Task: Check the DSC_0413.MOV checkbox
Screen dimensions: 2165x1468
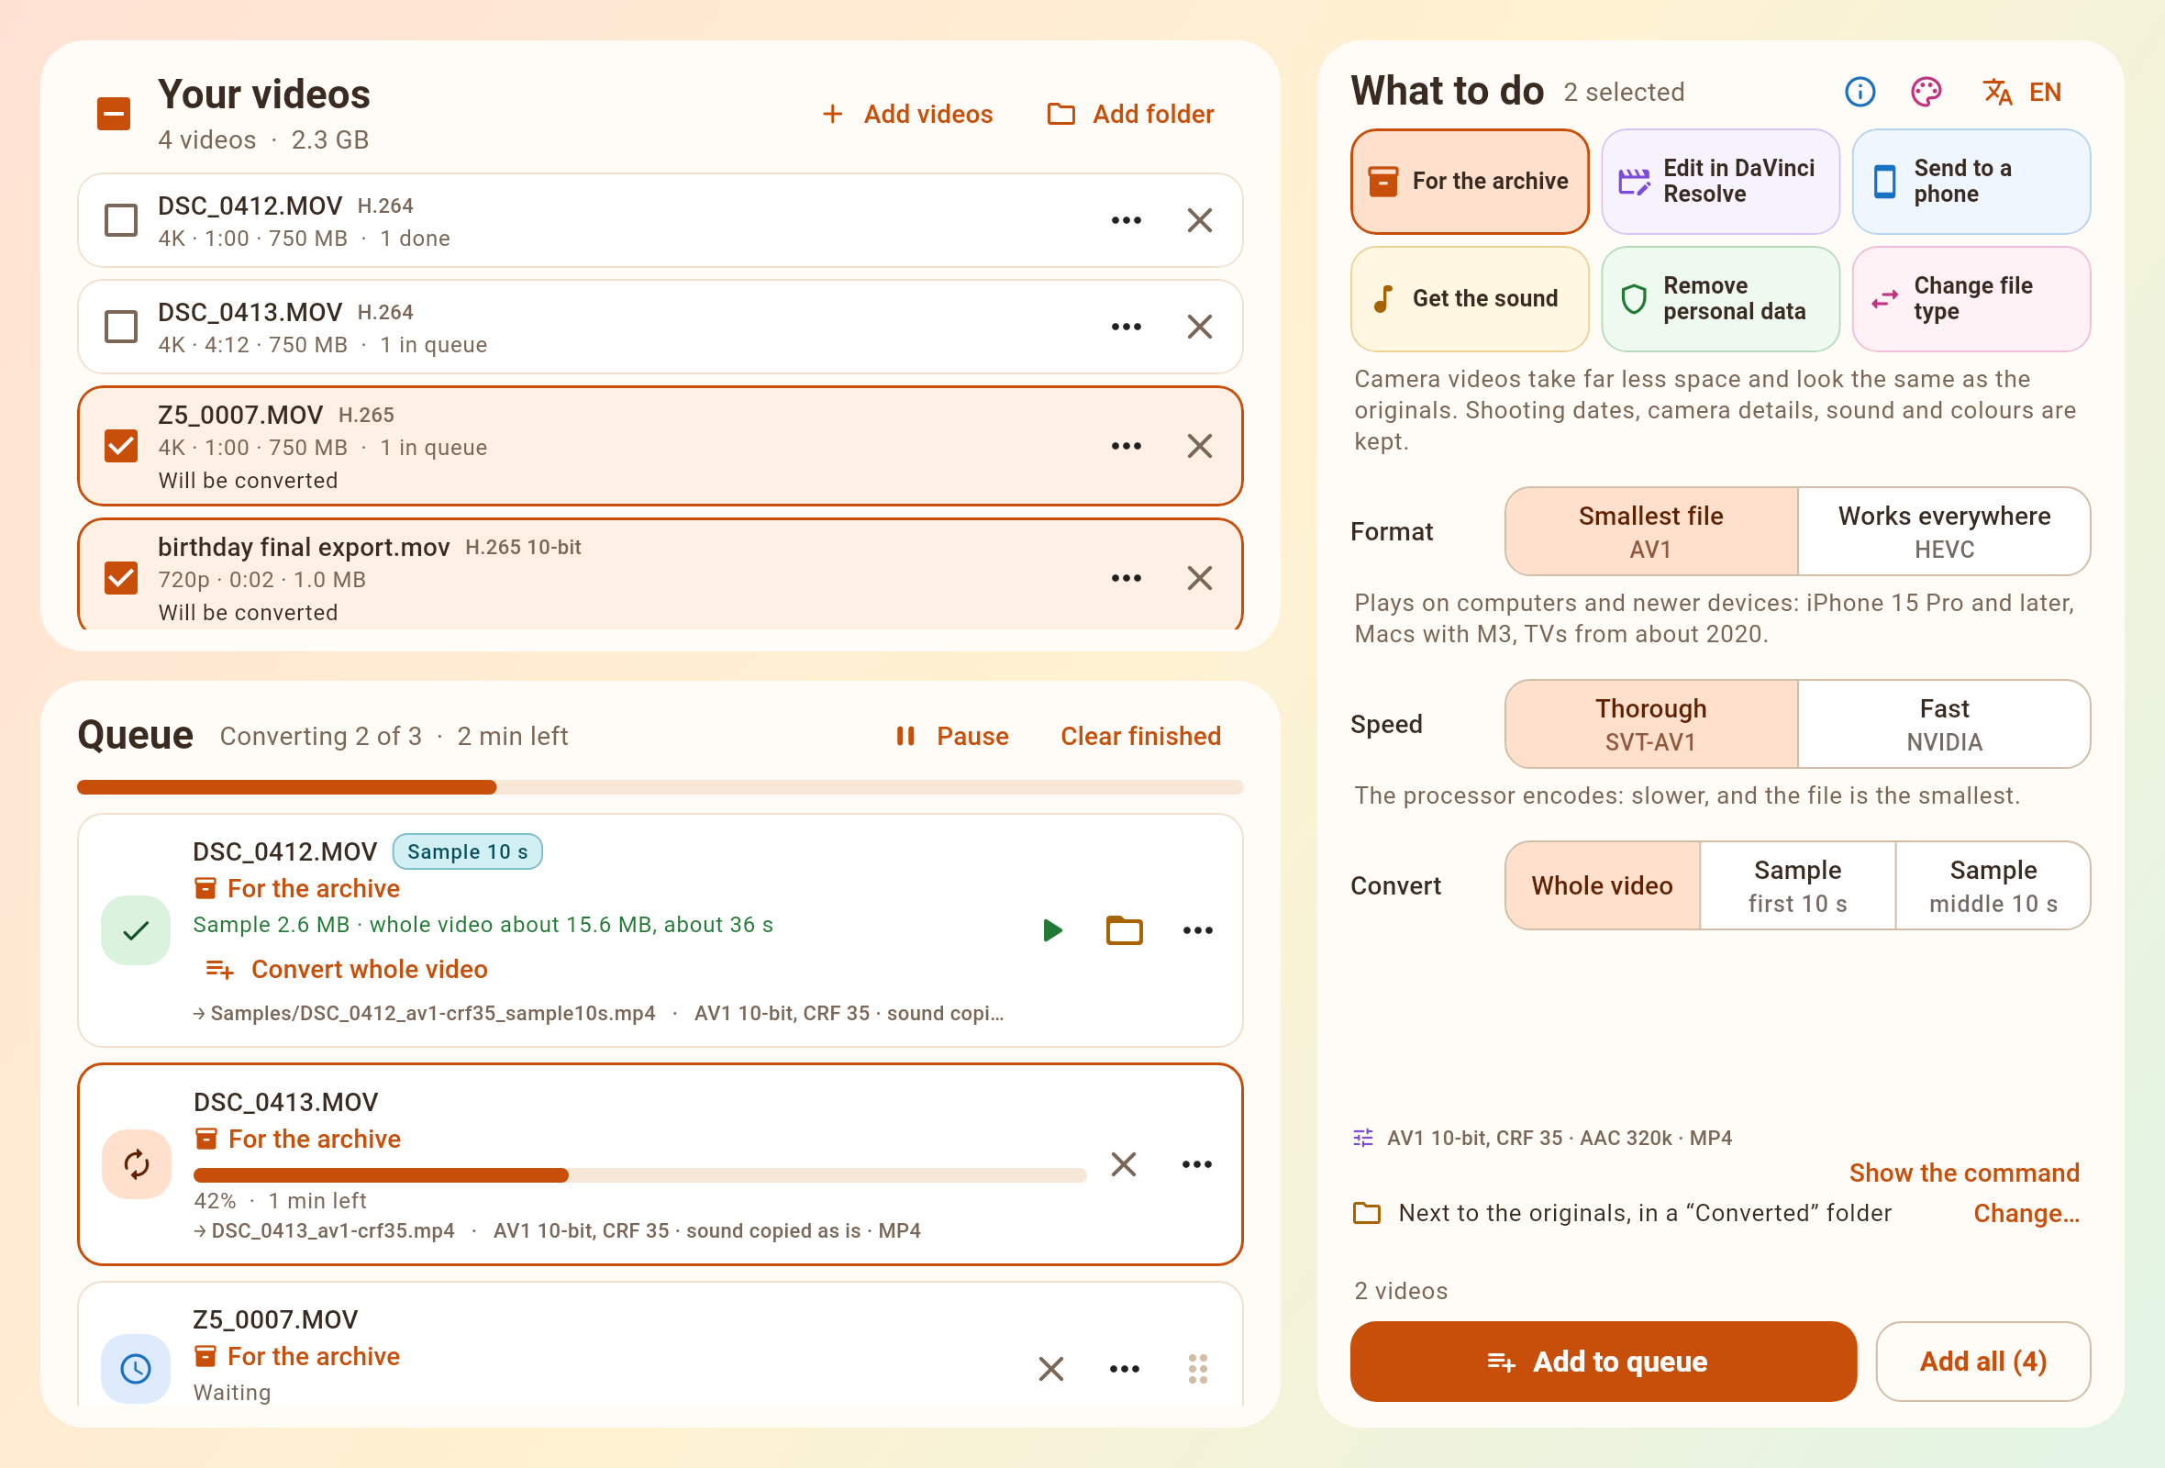Action: point(121,326)
